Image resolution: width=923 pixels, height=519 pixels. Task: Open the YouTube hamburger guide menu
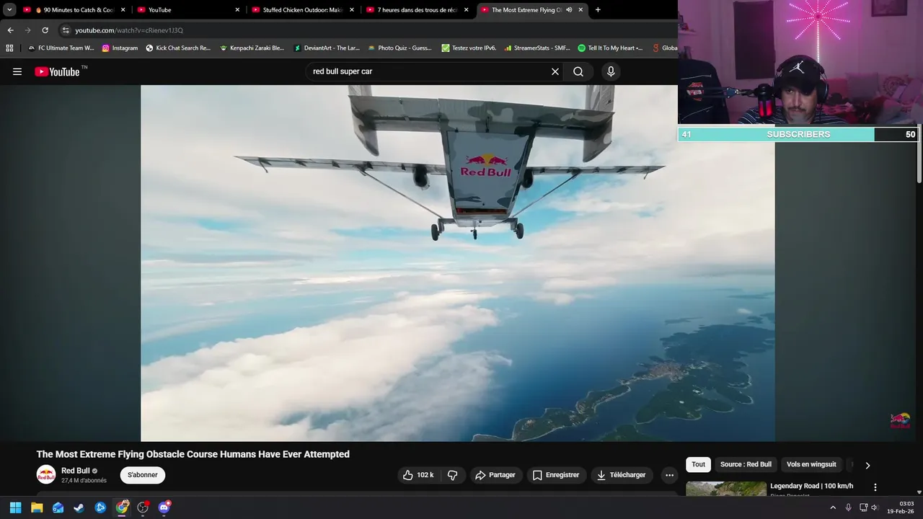coord(17,71)
